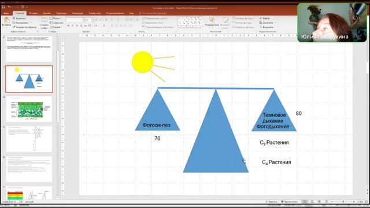Viewport: 370px width, 208px height.
Task: Click the yellow sun circle shape
Action: pyautogui.click(x=142, y=62)
